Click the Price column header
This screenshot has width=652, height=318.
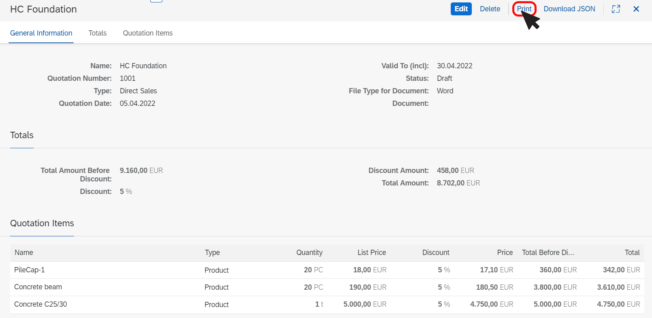click(505, 253)
